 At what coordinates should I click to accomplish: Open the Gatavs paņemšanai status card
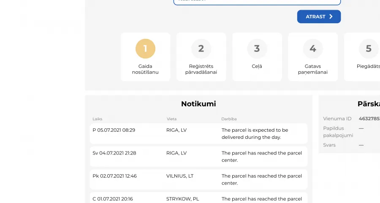313,57
